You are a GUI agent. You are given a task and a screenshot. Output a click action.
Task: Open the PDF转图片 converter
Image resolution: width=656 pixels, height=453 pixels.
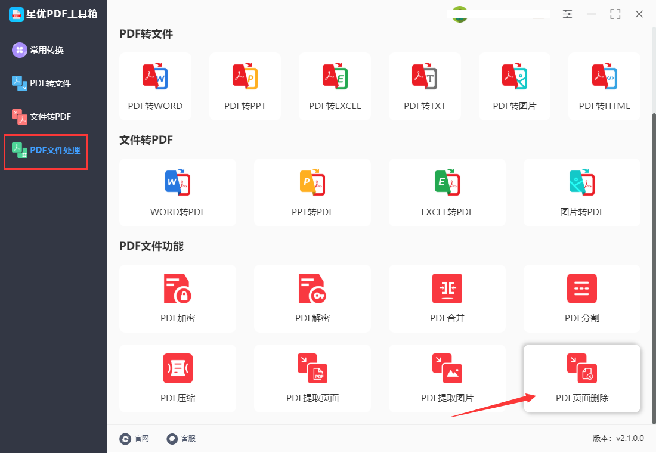point(515,86)
